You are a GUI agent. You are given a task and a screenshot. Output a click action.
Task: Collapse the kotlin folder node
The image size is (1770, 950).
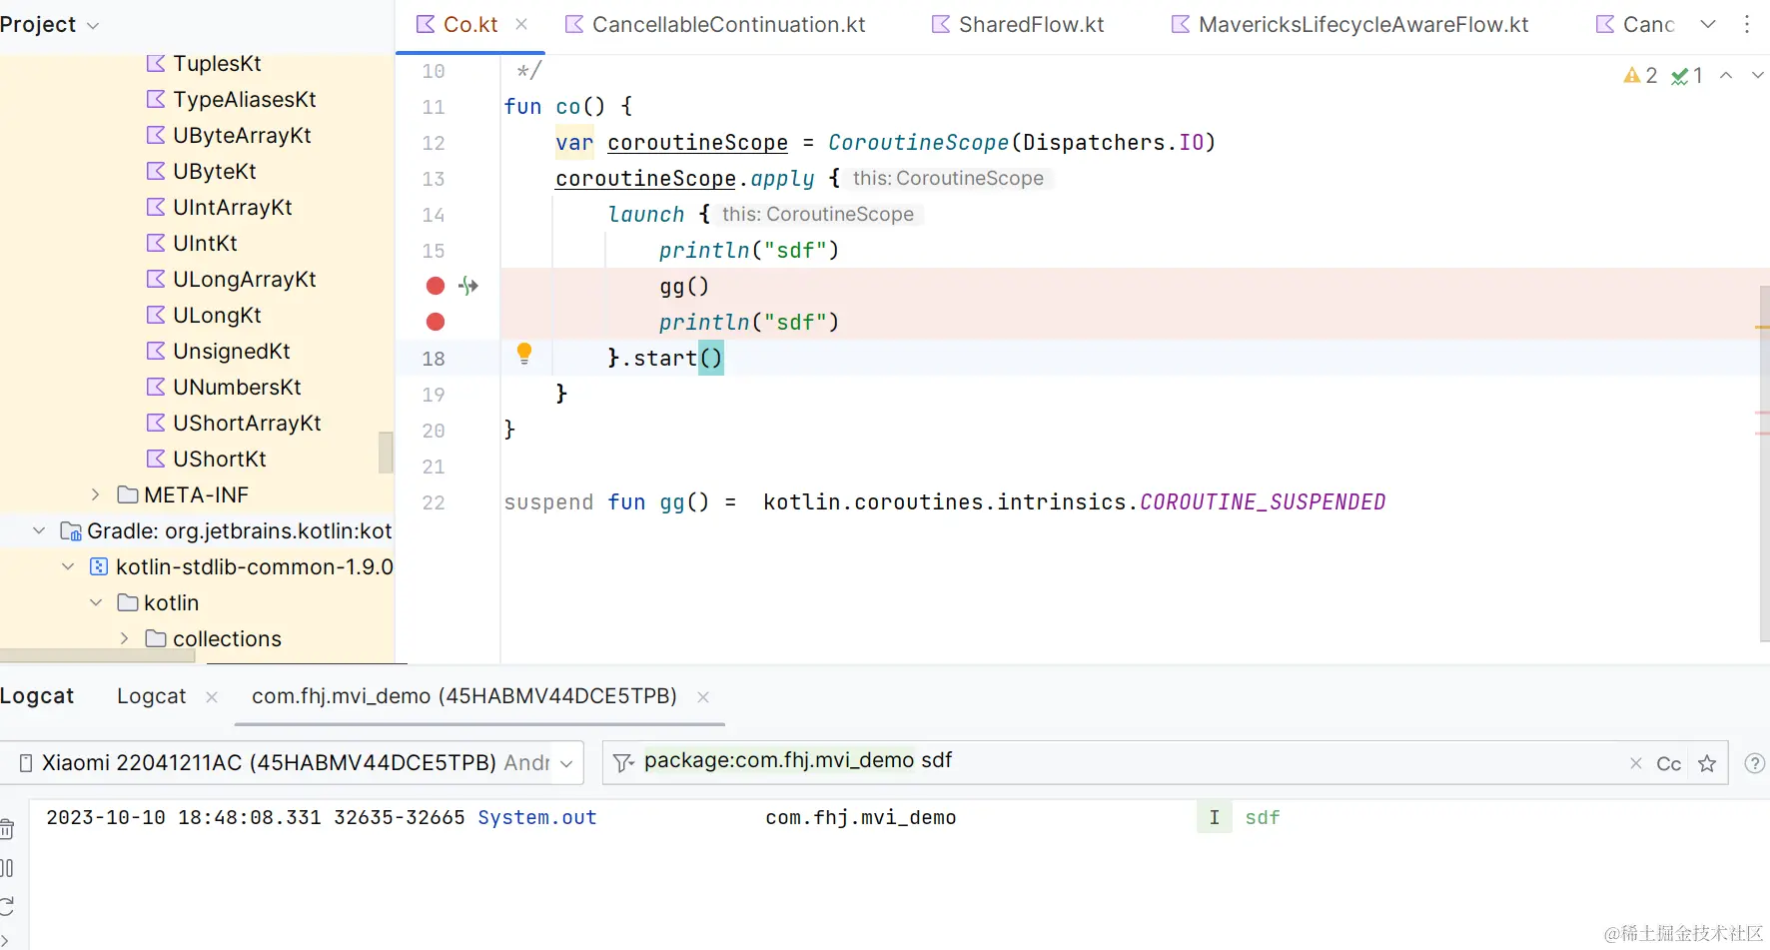pos(96,603)
